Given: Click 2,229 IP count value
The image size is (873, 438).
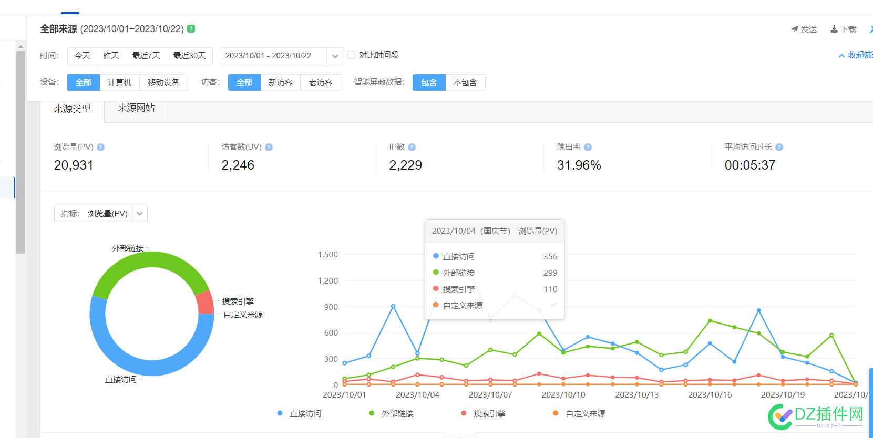Looking at the screenshot, I should [x=406, y=165].
